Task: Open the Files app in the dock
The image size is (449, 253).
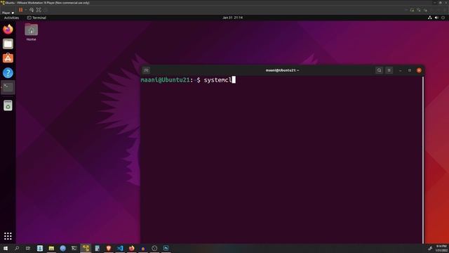Action: click(8, 44)
